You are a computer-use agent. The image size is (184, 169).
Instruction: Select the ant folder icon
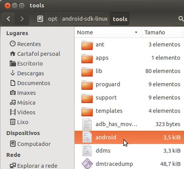point(87,45)
